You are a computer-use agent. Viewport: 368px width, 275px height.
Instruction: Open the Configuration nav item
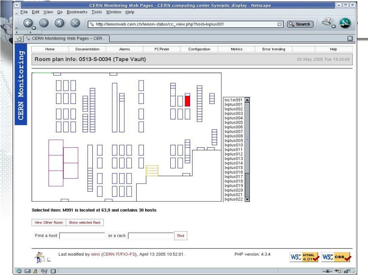click(x=199, y=49)
